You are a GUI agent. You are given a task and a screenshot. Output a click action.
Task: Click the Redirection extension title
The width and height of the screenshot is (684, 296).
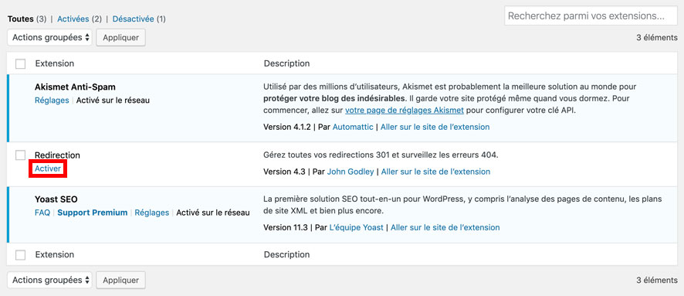tap(57, 155)
